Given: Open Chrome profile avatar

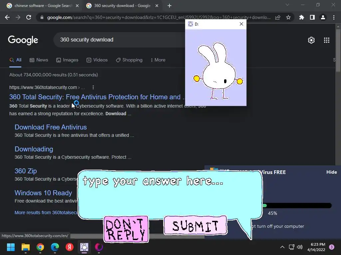Looking at the screenshot, I should 323,17.
